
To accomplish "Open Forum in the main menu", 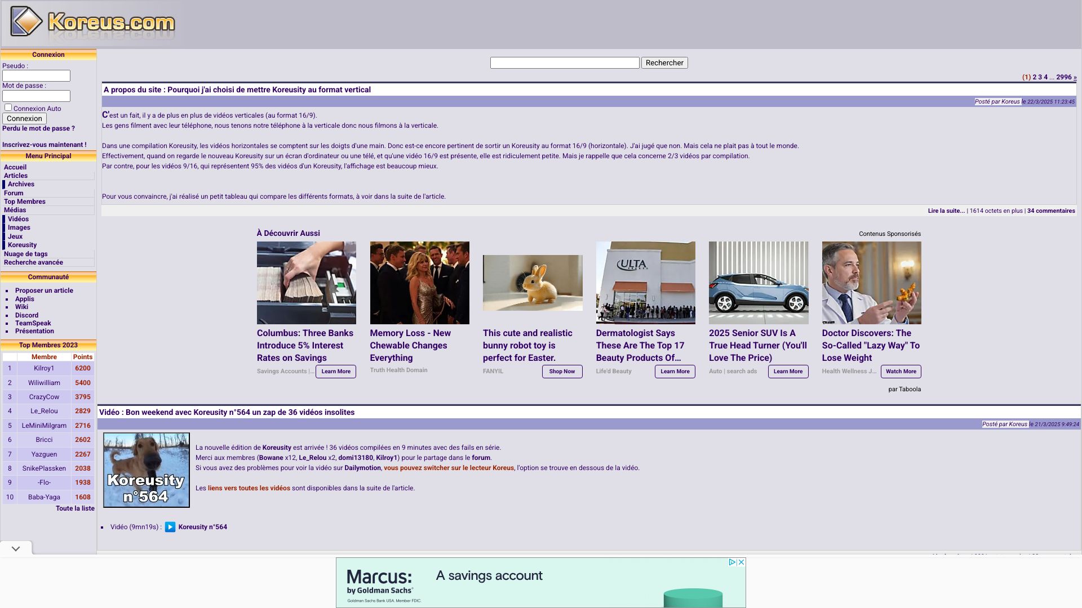I will pos(14,193).
